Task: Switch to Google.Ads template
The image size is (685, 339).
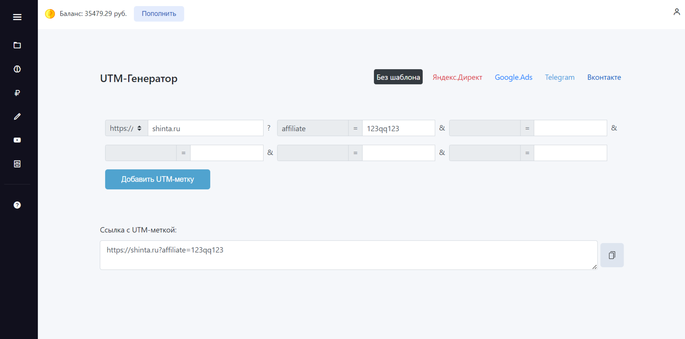Action: click(x=513, y=77)
